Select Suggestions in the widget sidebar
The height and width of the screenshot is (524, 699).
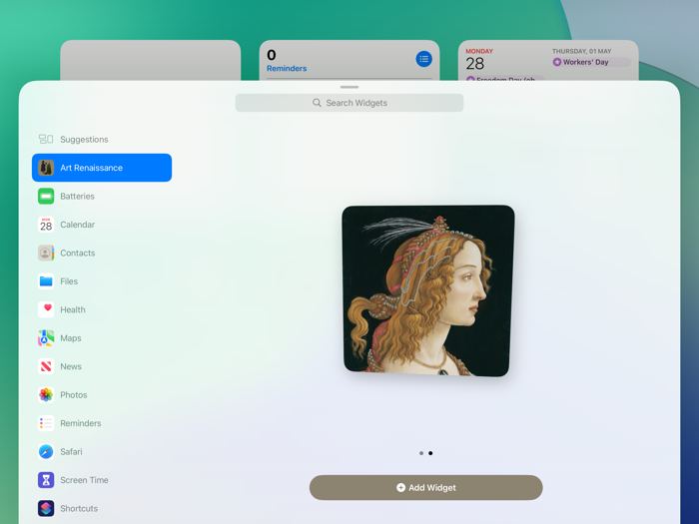pos(102,139)
